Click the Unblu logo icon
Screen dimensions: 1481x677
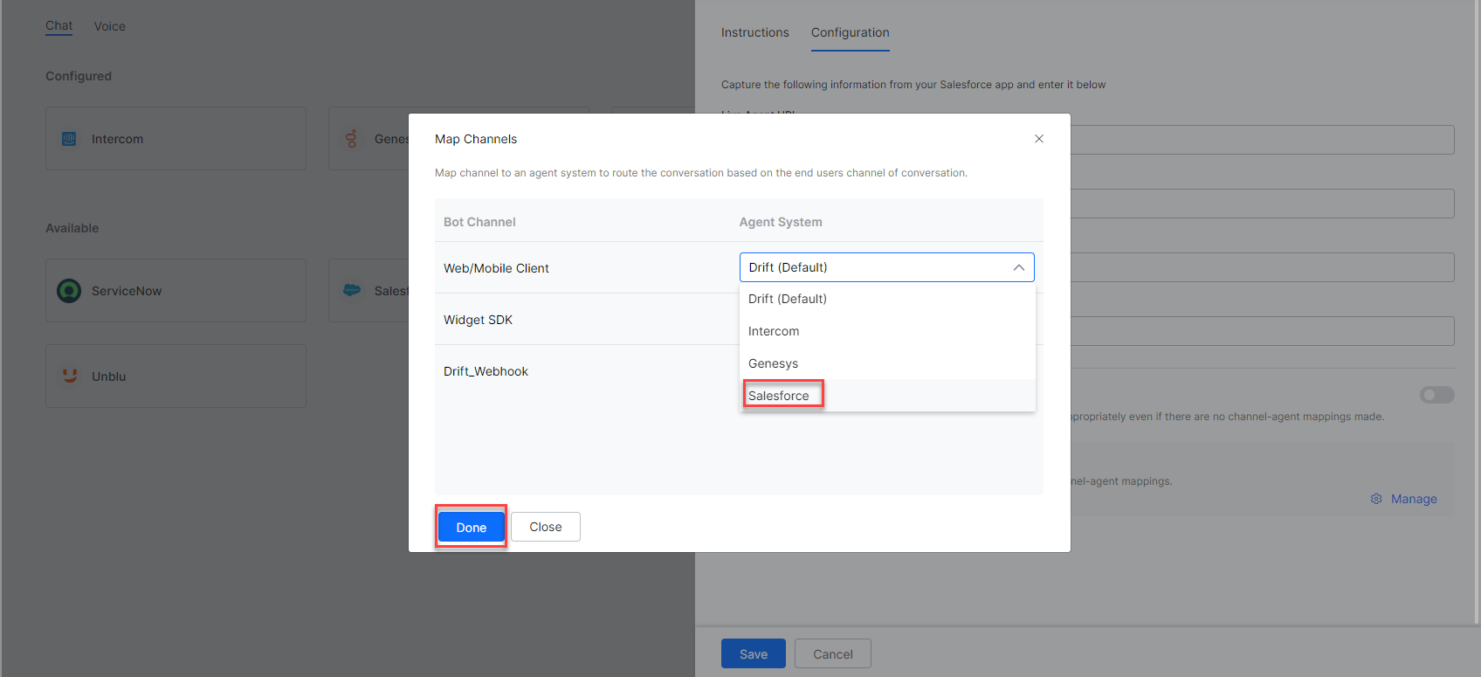coord(69,376)
